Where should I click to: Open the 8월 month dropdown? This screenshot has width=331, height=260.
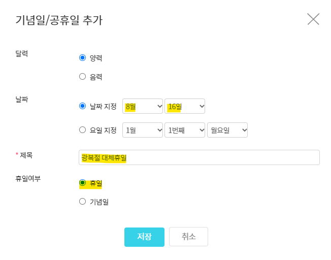(143, 106)
